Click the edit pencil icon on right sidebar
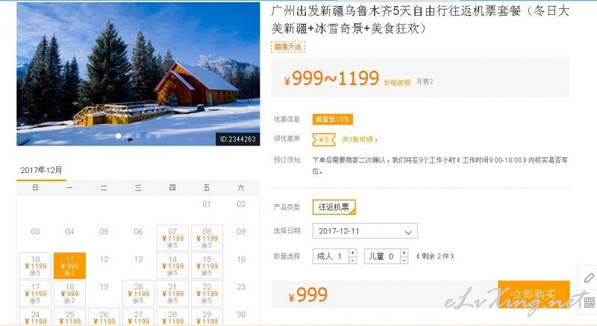Screen dimensions: 597x326 click(589, 278)
